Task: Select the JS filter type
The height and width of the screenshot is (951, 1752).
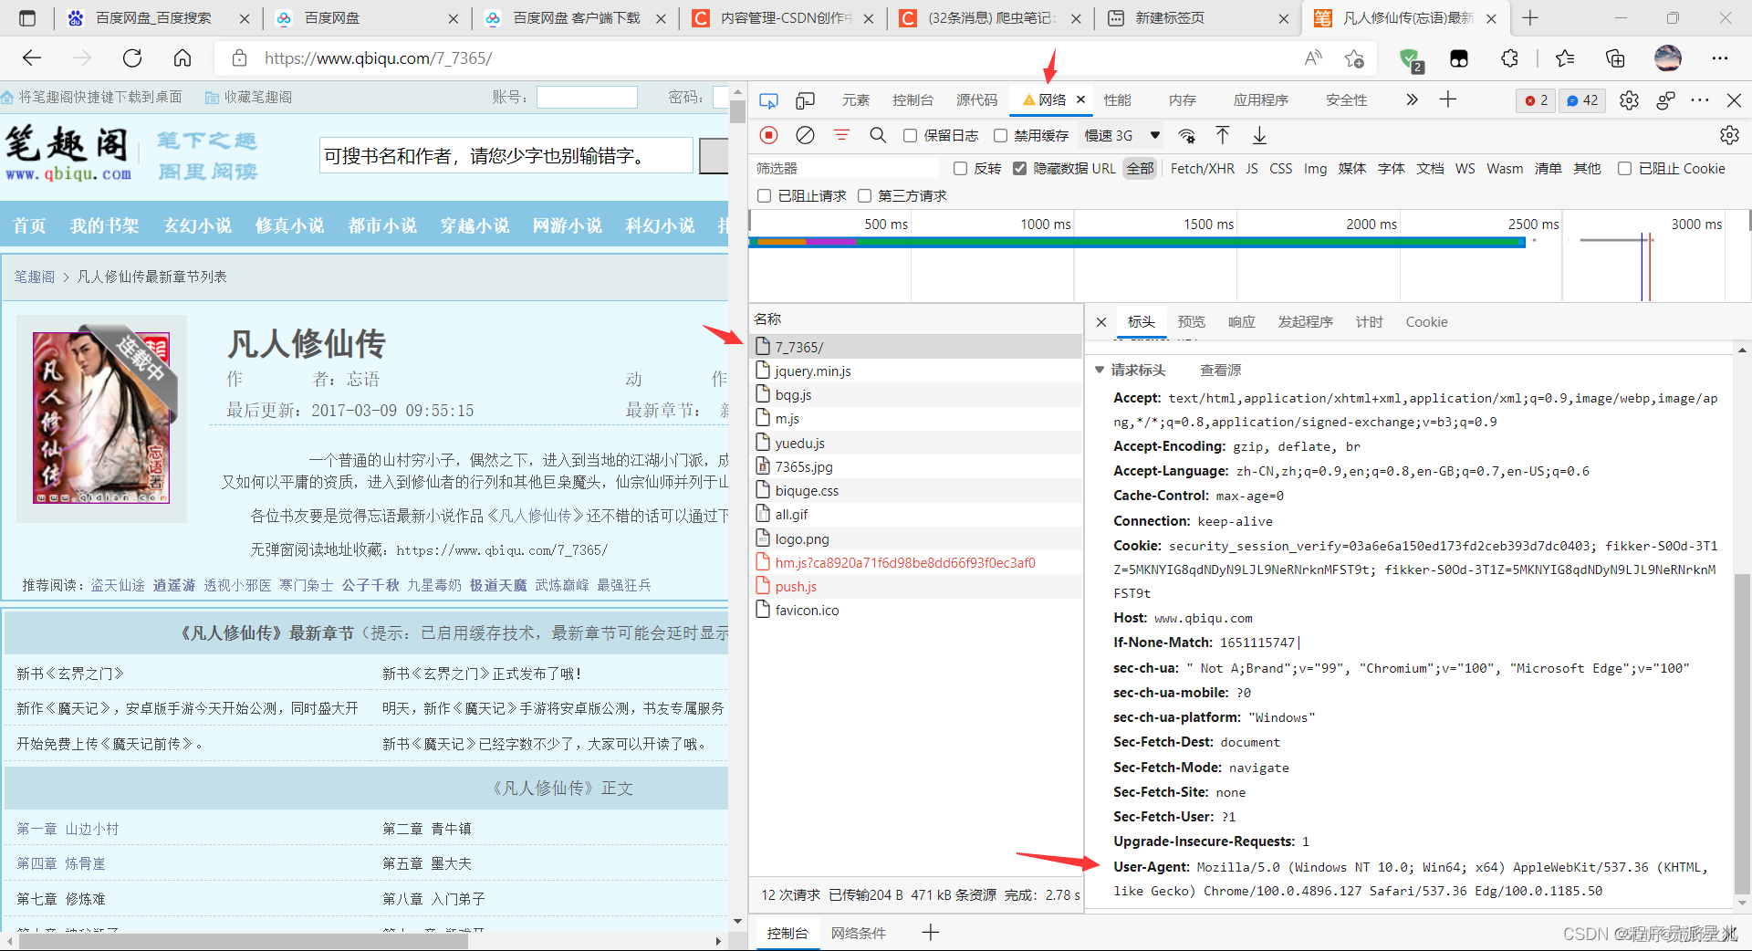Action: click(x=1251, y=169)
